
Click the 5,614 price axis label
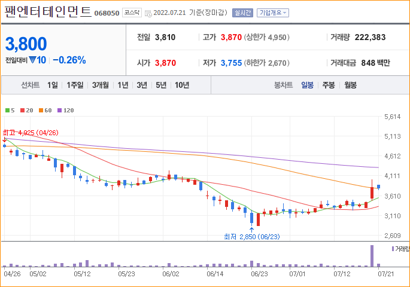pos(393,117)
